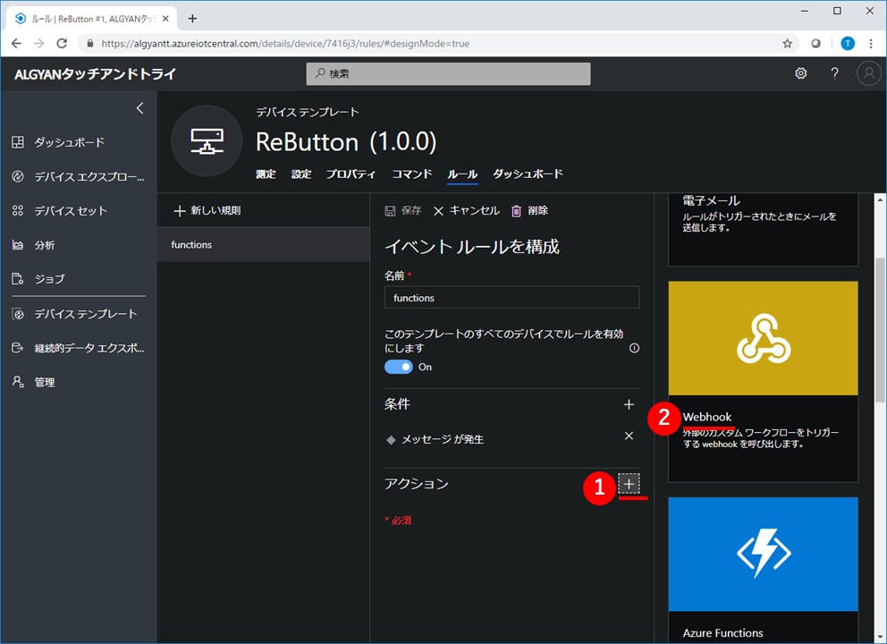Click the settings gear icon in header
The height and width of the screenshot is (644, 887).
[800, 73]
